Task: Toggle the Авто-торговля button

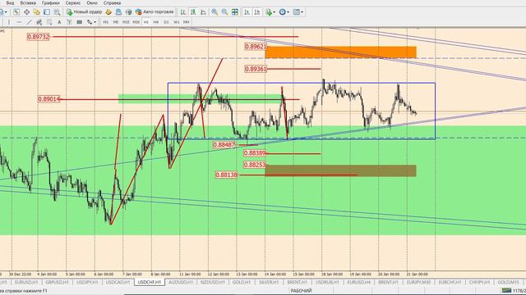Action: coord(155,12)
